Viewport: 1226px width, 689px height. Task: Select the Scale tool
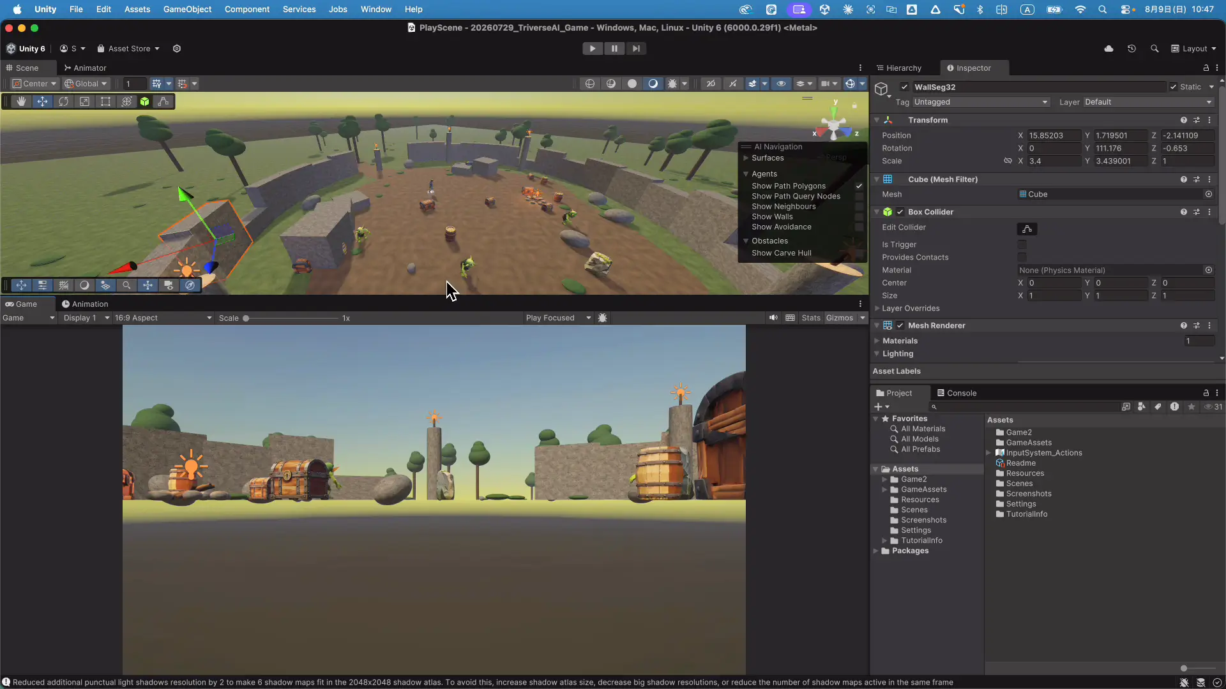[84, 102]
